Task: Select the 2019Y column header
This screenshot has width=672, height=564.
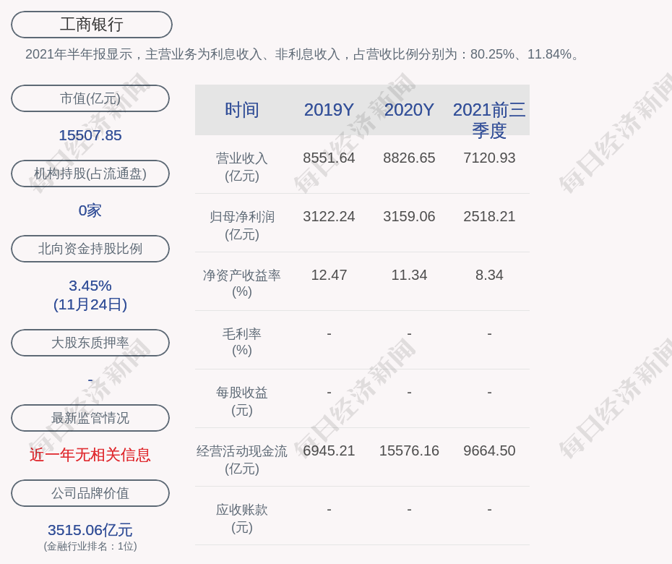Action: tap(329, 110)
